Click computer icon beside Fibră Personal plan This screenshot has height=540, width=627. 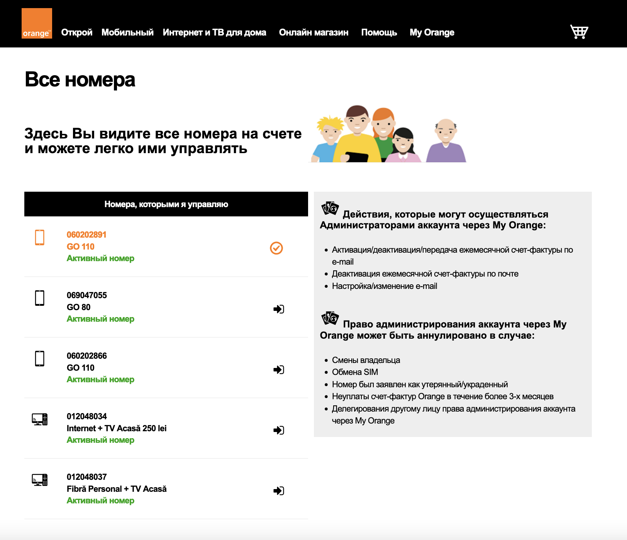click(x=40, y=480)
